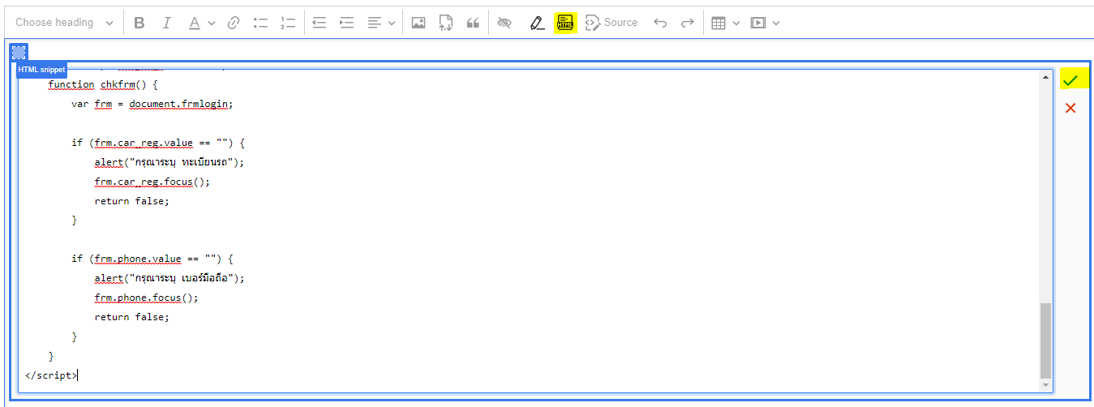1094x407 pixels.
Task: Open the Choose heading dropdown
Action: [64, 23]
